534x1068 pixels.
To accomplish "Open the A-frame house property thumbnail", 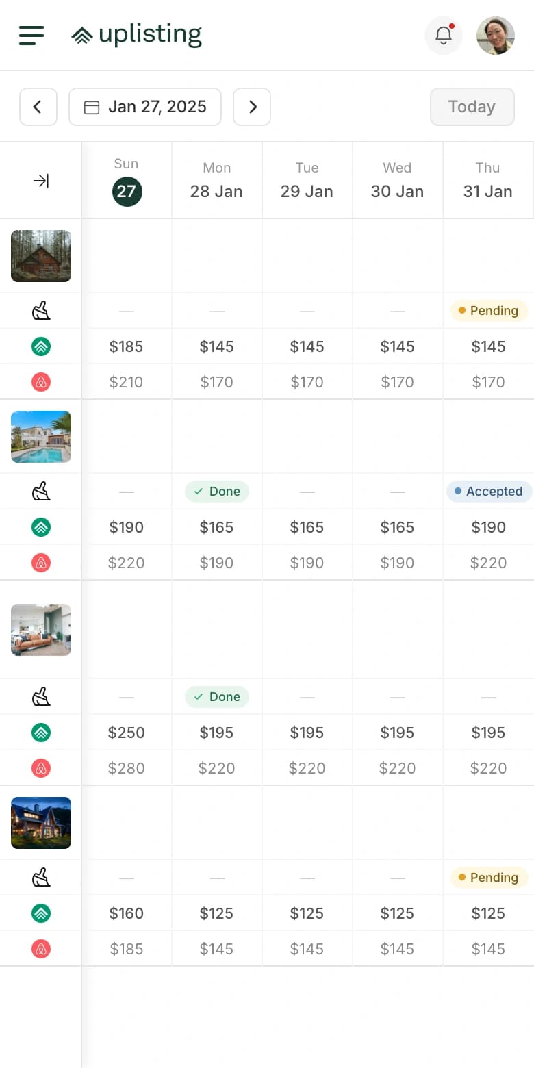I will point(40,823).
